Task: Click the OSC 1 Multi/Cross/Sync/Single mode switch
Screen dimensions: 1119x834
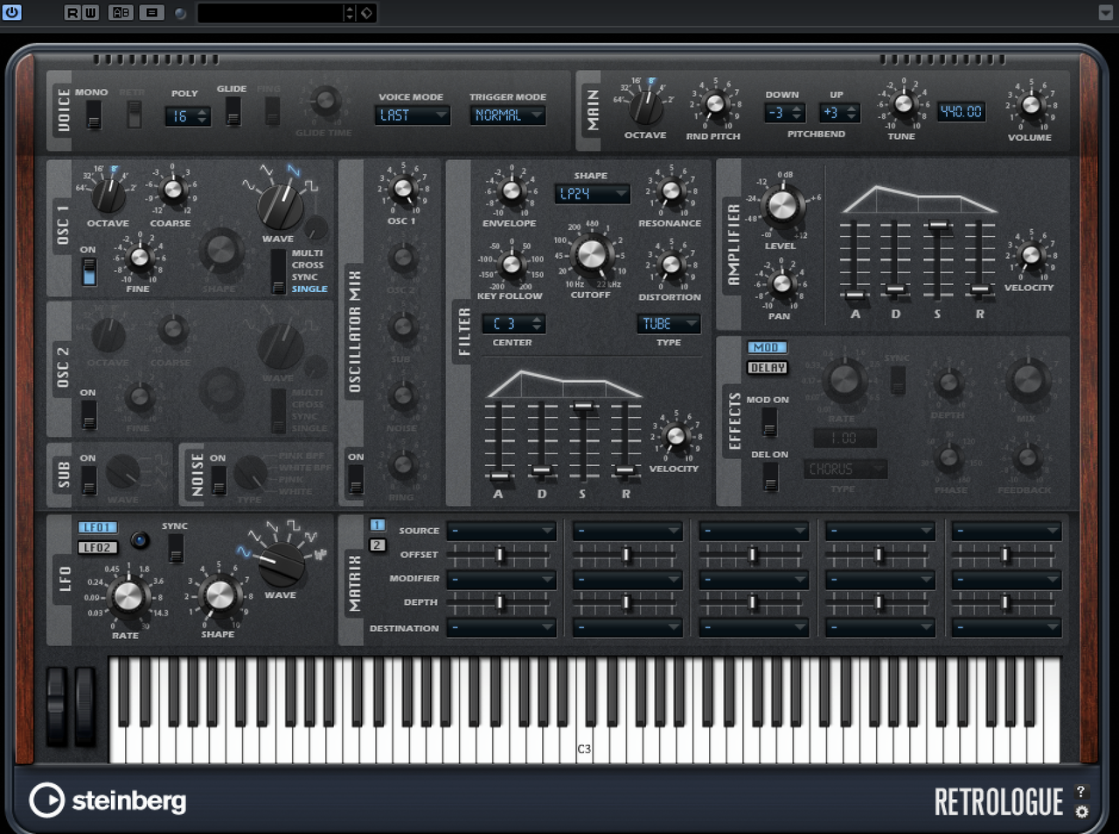Action: point(279,272)
